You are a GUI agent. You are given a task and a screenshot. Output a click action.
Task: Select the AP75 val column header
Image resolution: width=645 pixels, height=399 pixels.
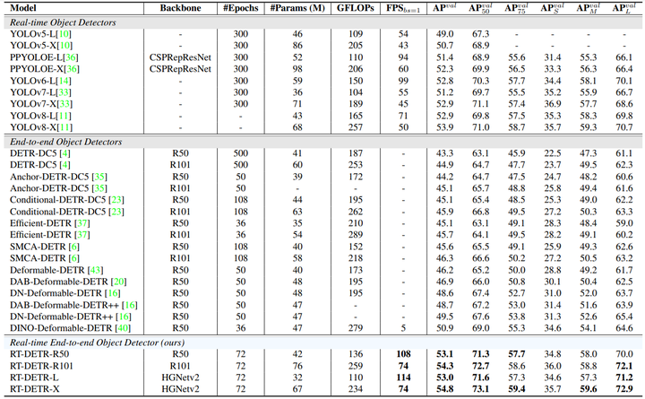(x=516, y=8)
